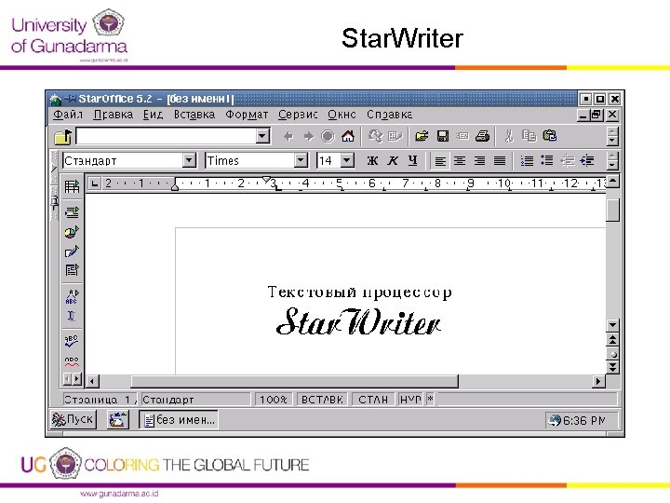Open Insert object chart tool in side toolbar
Image resolution: width=670 pixels, height=503 pixels.
point(72,232)
